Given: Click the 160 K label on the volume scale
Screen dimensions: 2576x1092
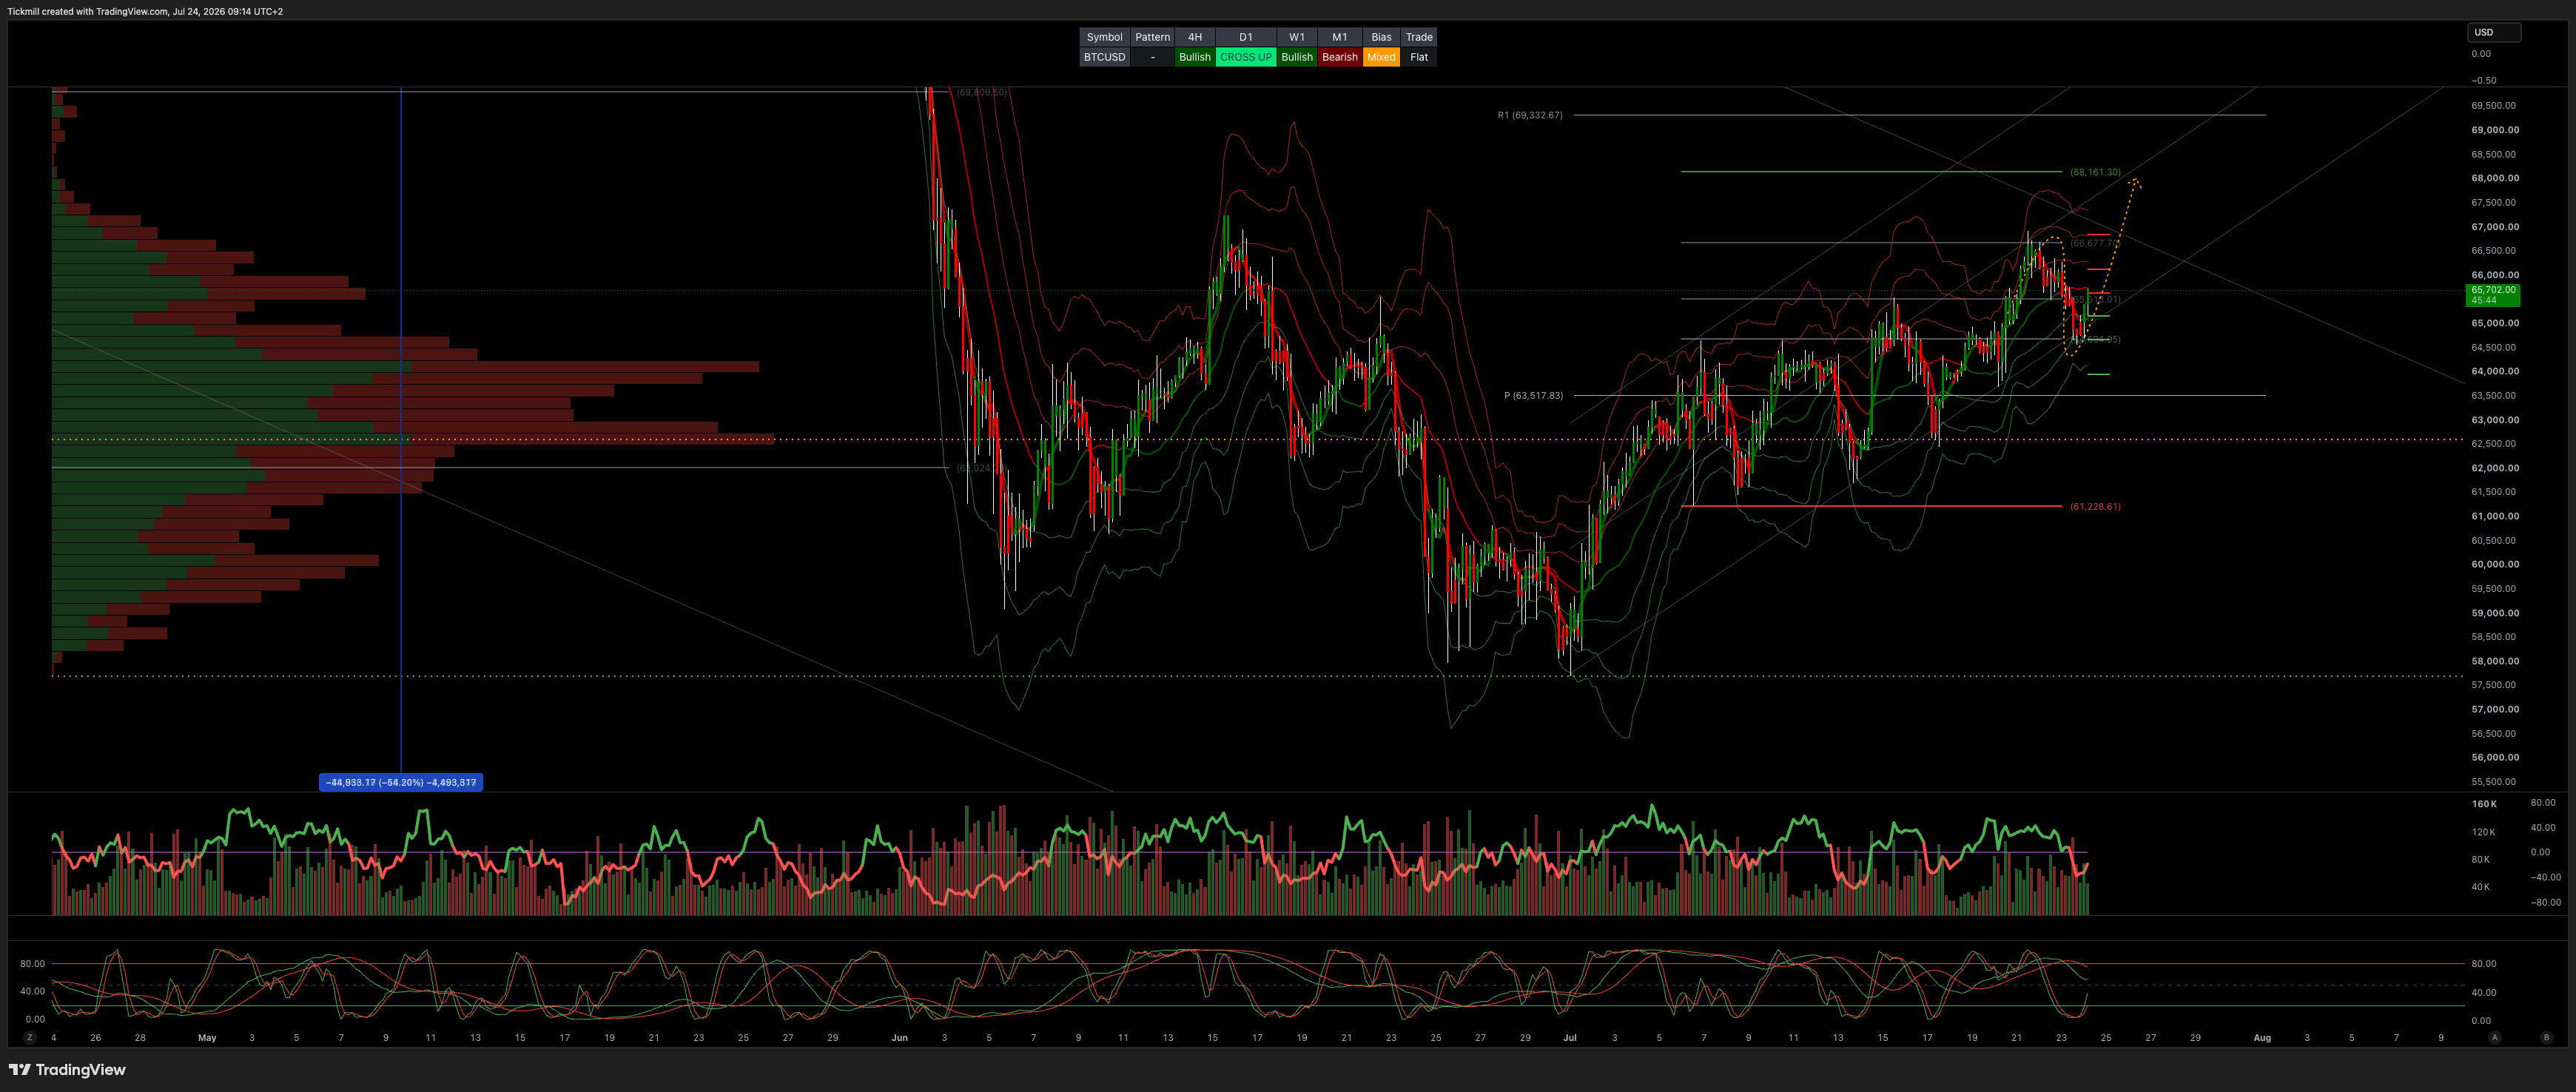Looking at the screenshot, I should [2484, 804].
